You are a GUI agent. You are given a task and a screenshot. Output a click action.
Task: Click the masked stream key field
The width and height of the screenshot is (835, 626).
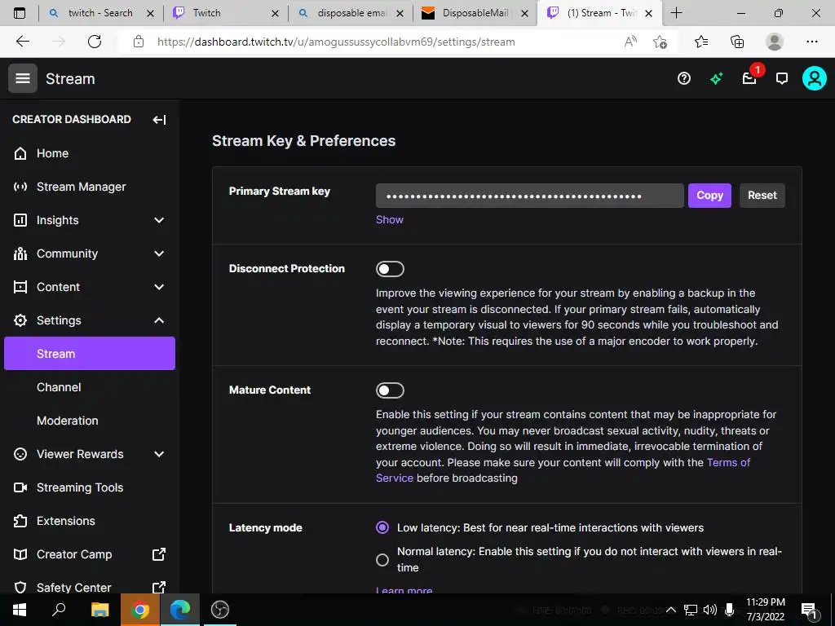coord(529,196)
